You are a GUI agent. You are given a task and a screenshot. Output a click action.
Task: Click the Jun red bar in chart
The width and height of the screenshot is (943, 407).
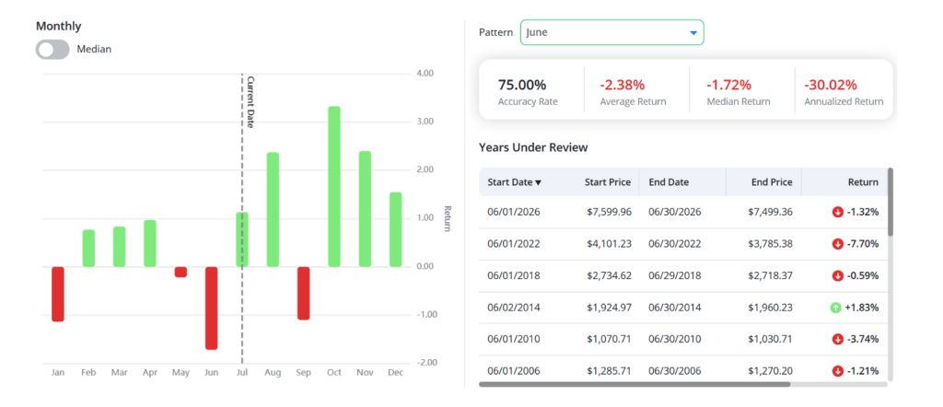coord(211,308)
